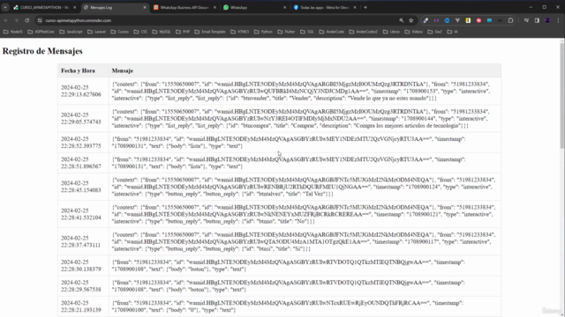Open the light blue extension icon

point(489,20)
